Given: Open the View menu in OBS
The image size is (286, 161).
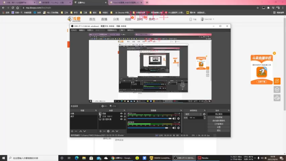Looking at the screenshot, I should (x=90, y=30).
